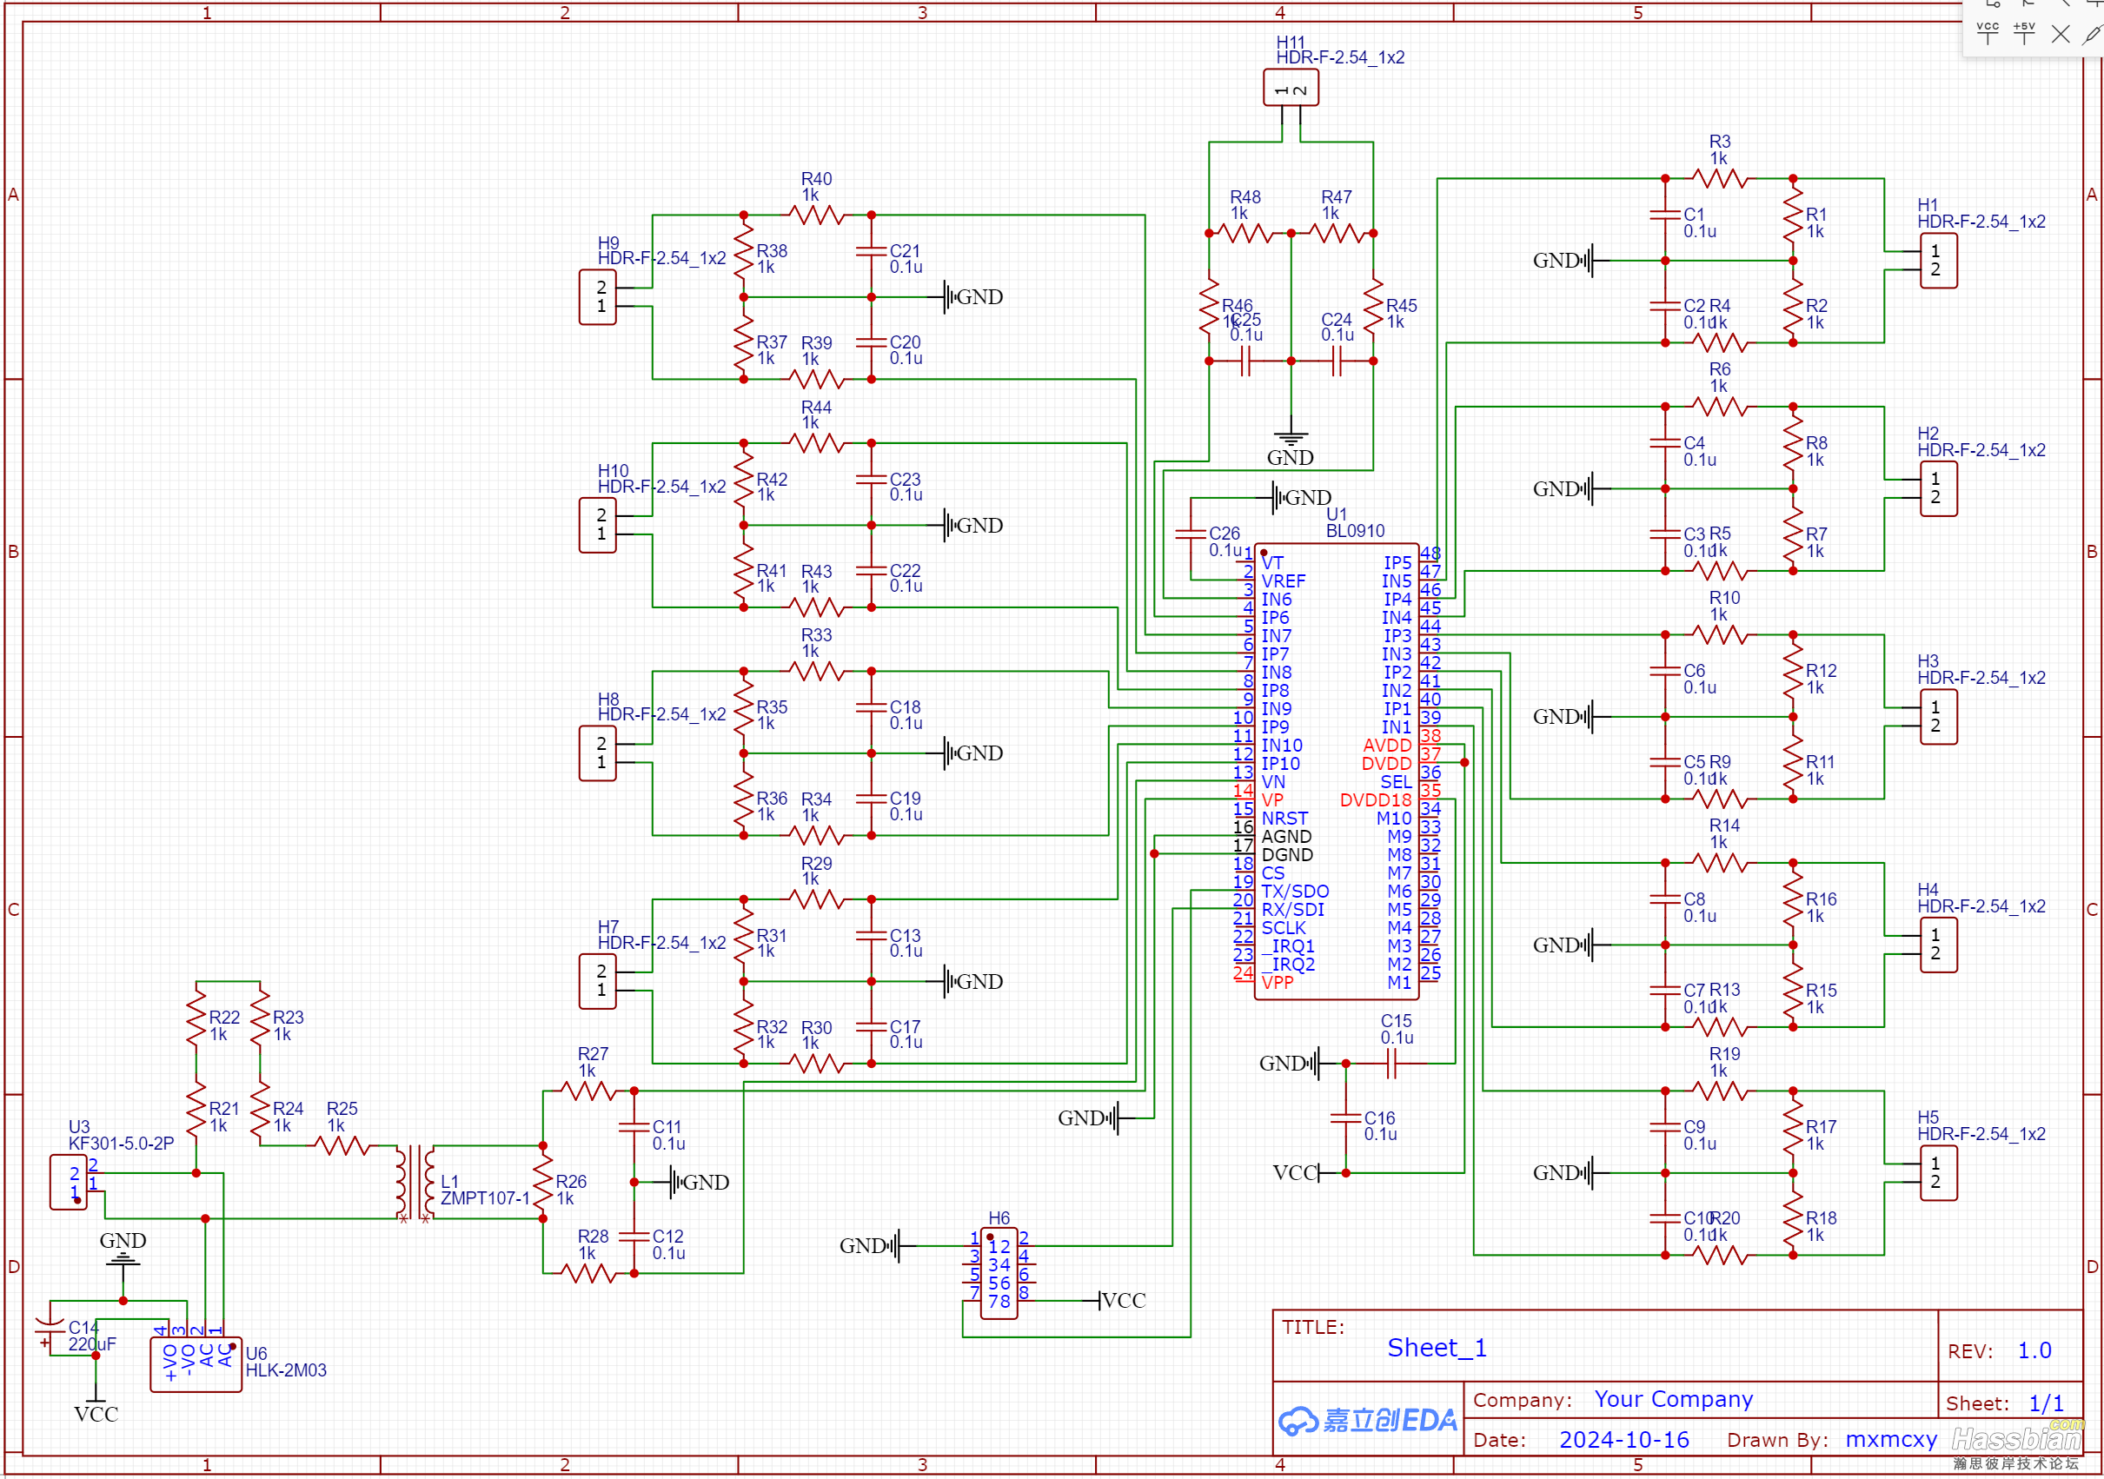Click the C26 capacitor label
The image size is (2104, 1479).
1225,534
